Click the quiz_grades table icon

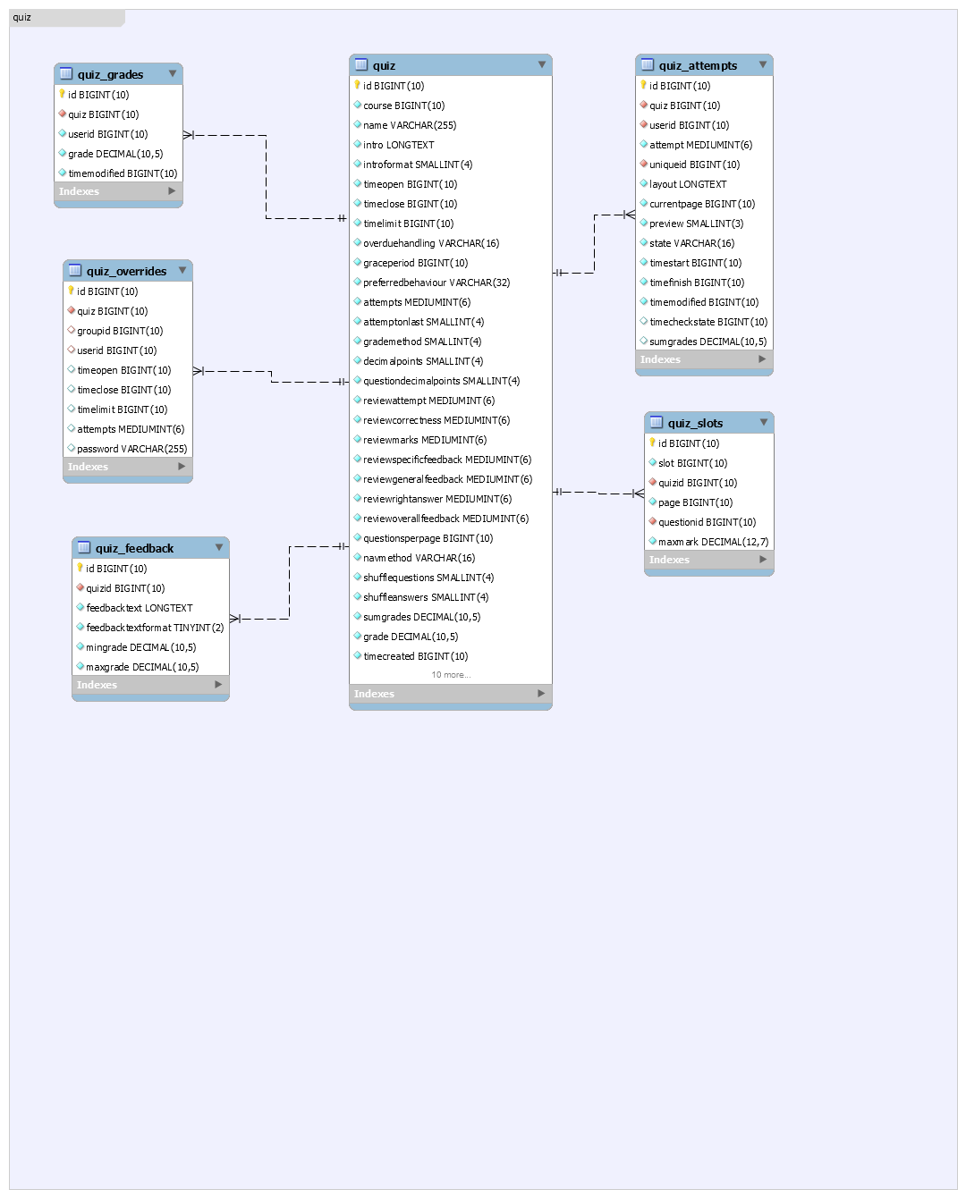tap(66, 74)
